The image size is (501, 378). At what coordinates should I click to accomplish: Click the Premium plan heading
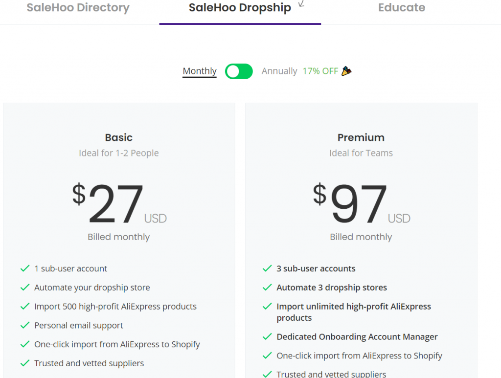point(361,137)
